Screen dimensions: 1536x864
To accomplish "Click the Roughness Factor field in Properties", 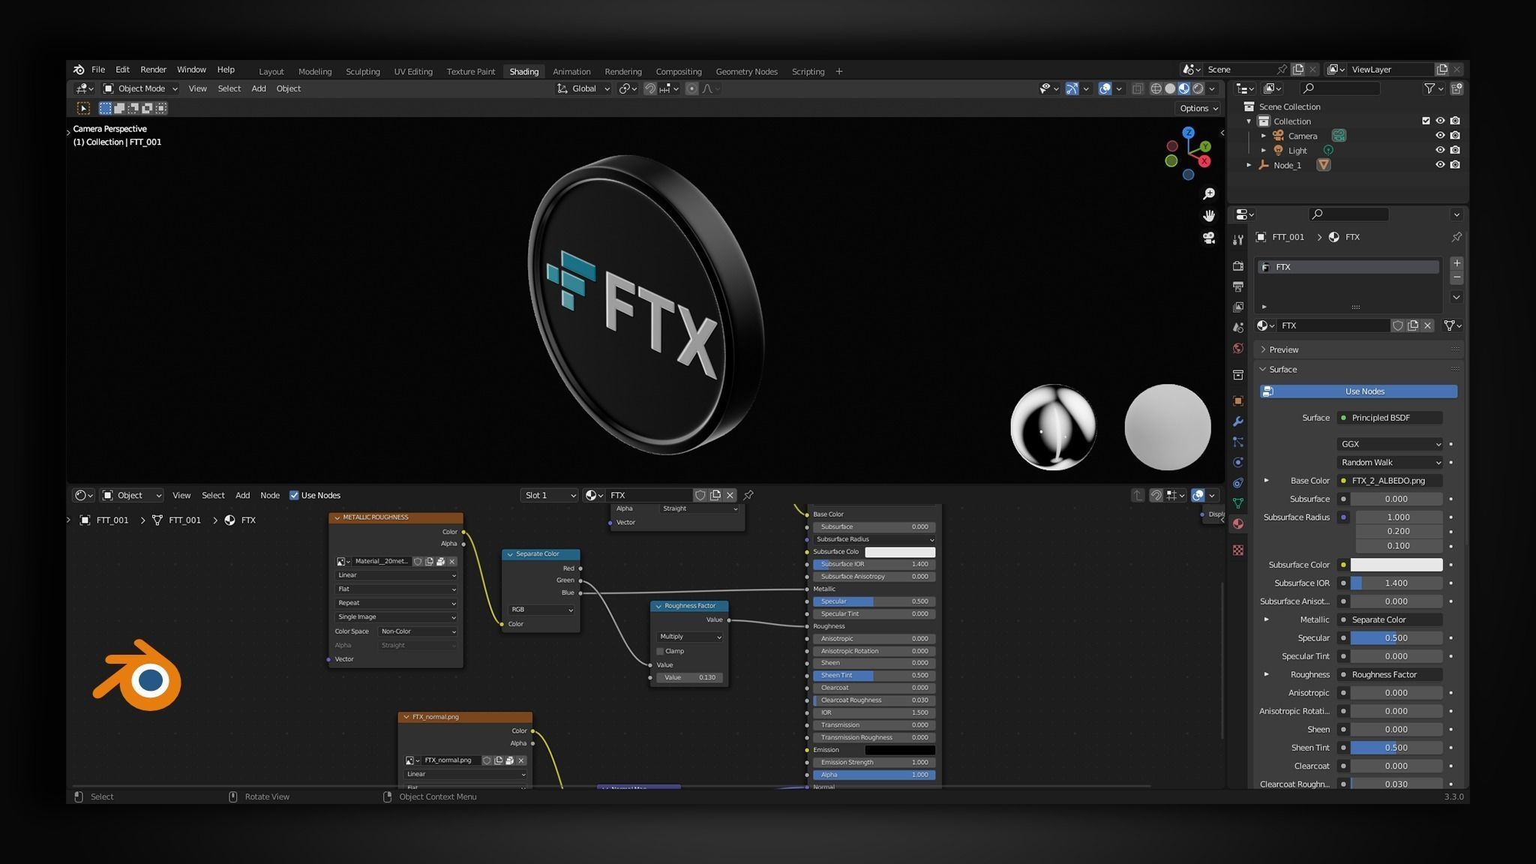I will [x=1390, y=674].
